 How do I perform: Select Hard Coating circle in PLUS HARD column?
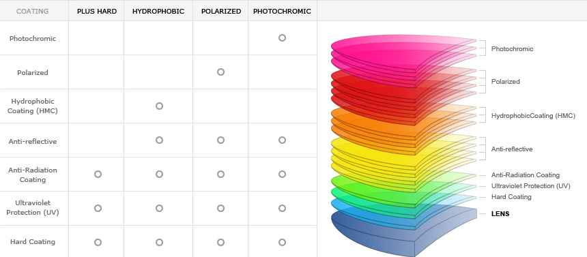[x=98, y=242]
